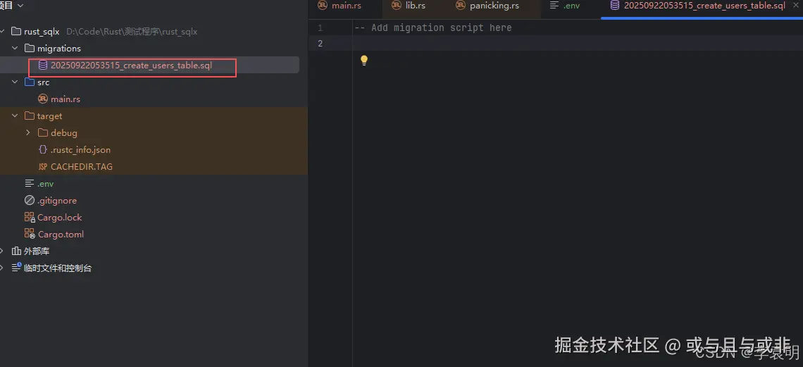Select 临时文件和控制台 in the tree

tap(58, 268)
